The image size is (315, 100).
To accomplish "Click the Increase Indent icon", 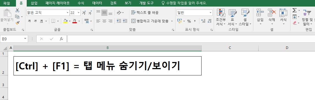I will point(125,21).
